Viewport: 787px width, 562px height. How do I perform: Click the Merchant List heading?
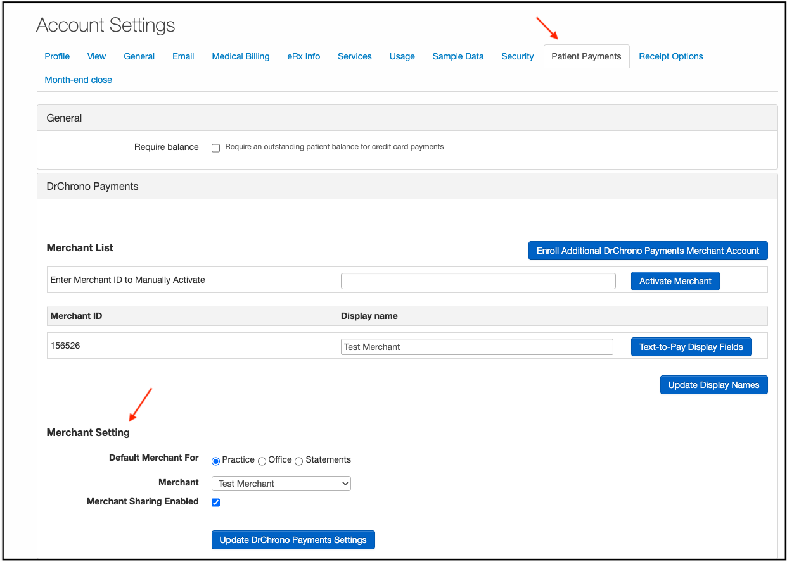(x=80, y=247)
